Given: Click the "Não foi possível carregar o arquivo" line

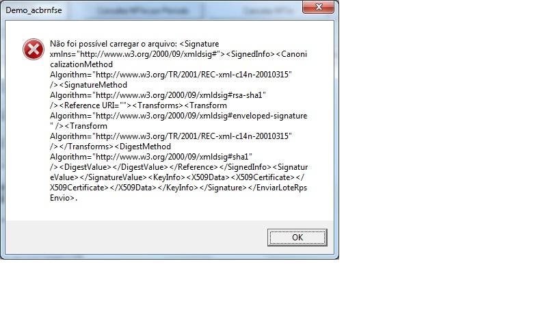Looking at the screenshot, I should (x=135, y=44).
